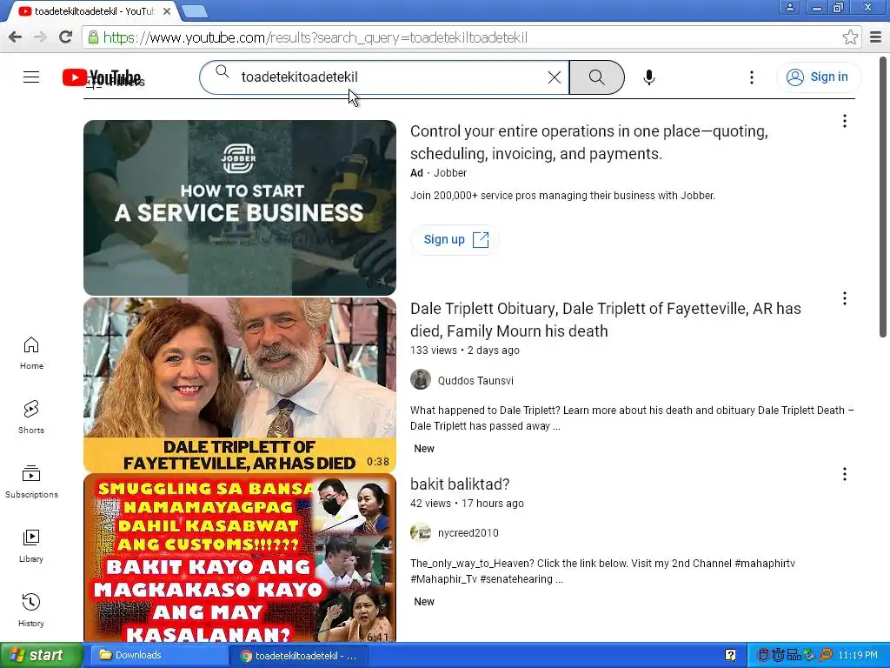890x668 pixels.
Task: Click the magnifier icon in system tray
Action: point(826,655)
